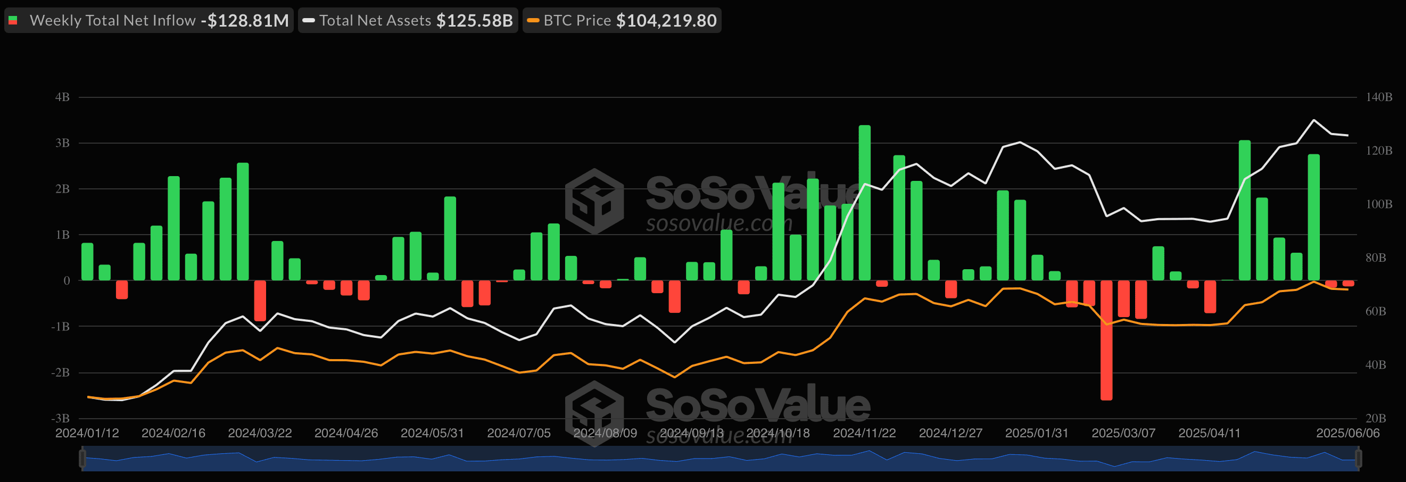
Task: Click the 4B left axis label
Action: coord(62,97)
